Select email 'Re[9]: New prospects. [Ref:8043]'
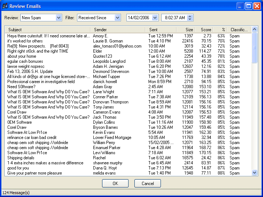This screenshot has width=263, height=197. coord(38,46)
